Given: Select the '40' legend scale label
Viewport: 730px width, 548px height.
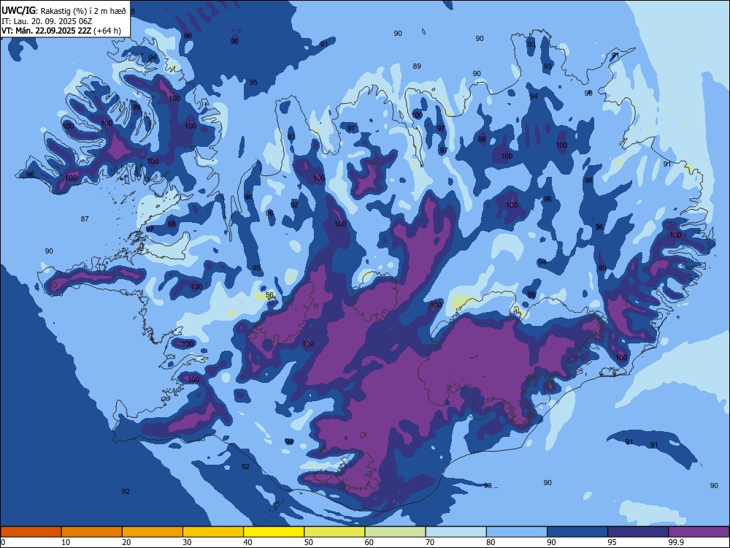Looking at the screenshot, I should tap(247, 542).
